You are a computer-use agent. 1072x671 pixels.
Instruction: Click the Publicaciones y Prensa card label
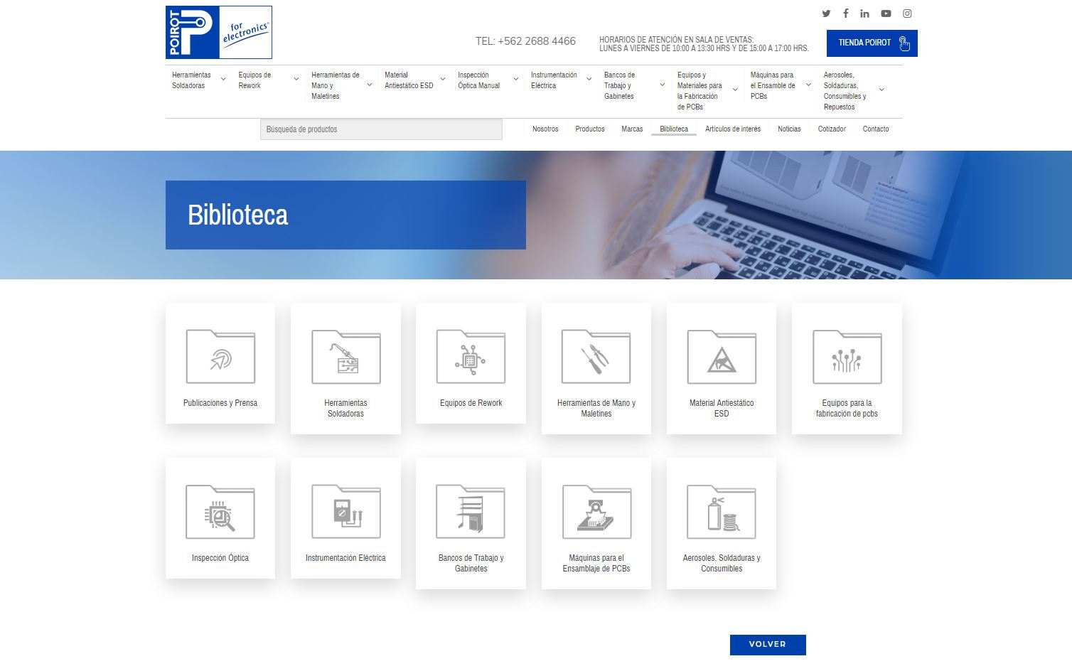220,403
